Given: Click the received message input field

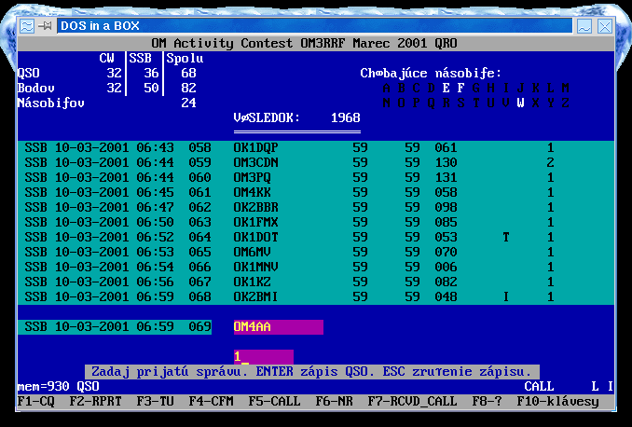Looking at the screenshot, I should (x=263, y=357).
